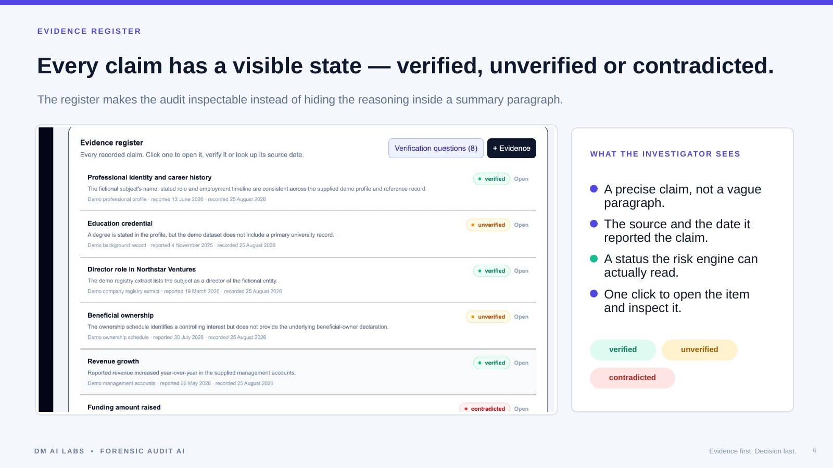Open the Revenue growth claim
This screenshot has height=468, width=833.
click(521, 363)
